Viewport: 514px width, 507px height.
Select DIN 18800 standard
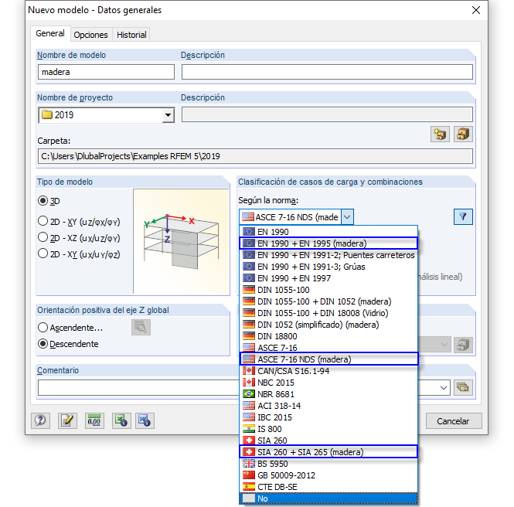328,336
